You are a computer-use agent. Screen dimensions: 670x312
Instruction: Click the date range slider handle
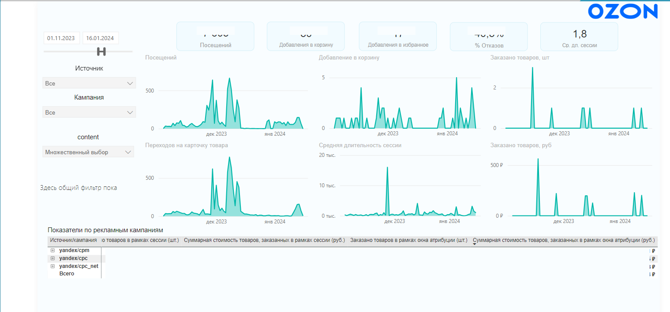101,52
